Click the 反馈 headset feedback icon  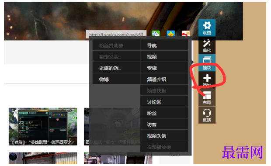207,115
